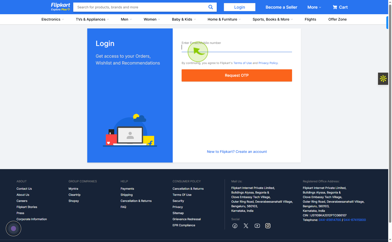Expand the Women category menu
The image size is (392, 242).
click(x=152, y=19)
